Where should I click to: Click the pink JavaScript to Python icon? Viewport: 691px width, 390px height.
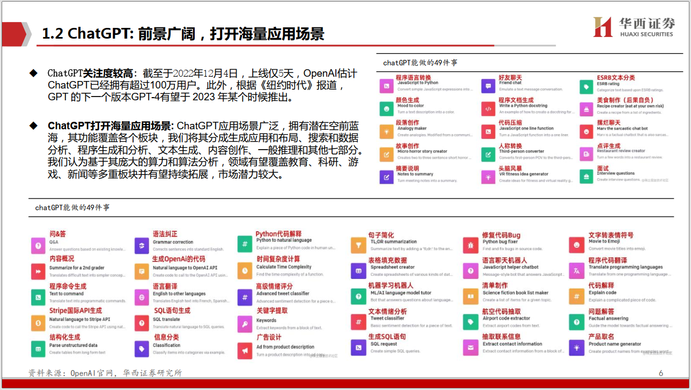click(386, 86)
